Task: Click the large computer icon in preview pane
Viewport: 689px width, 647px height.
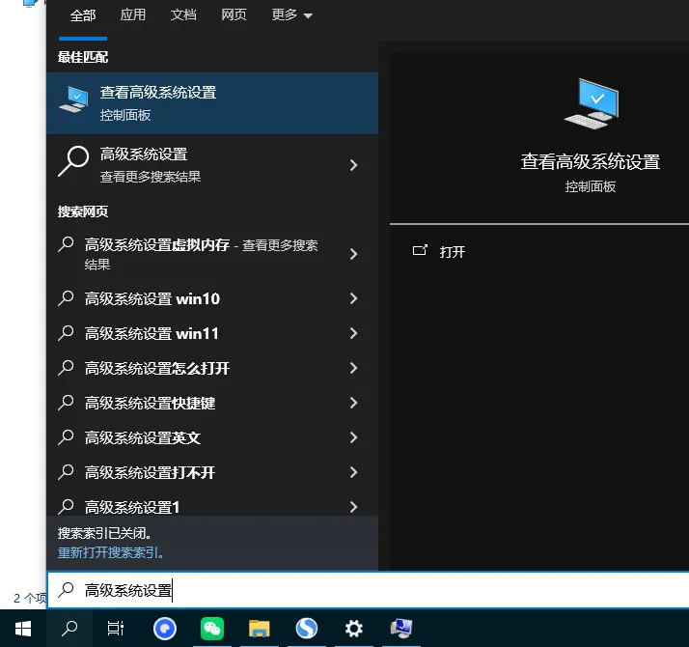Action: click(591, 103)
